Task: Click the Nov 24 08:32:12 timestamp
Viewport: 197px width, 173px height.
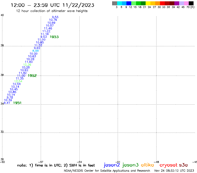Action: [174, 171]
